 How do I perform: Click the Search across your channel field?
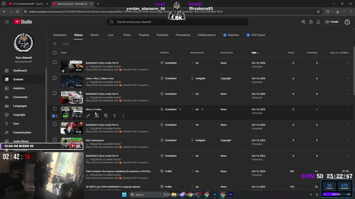[x=177, y=22]
